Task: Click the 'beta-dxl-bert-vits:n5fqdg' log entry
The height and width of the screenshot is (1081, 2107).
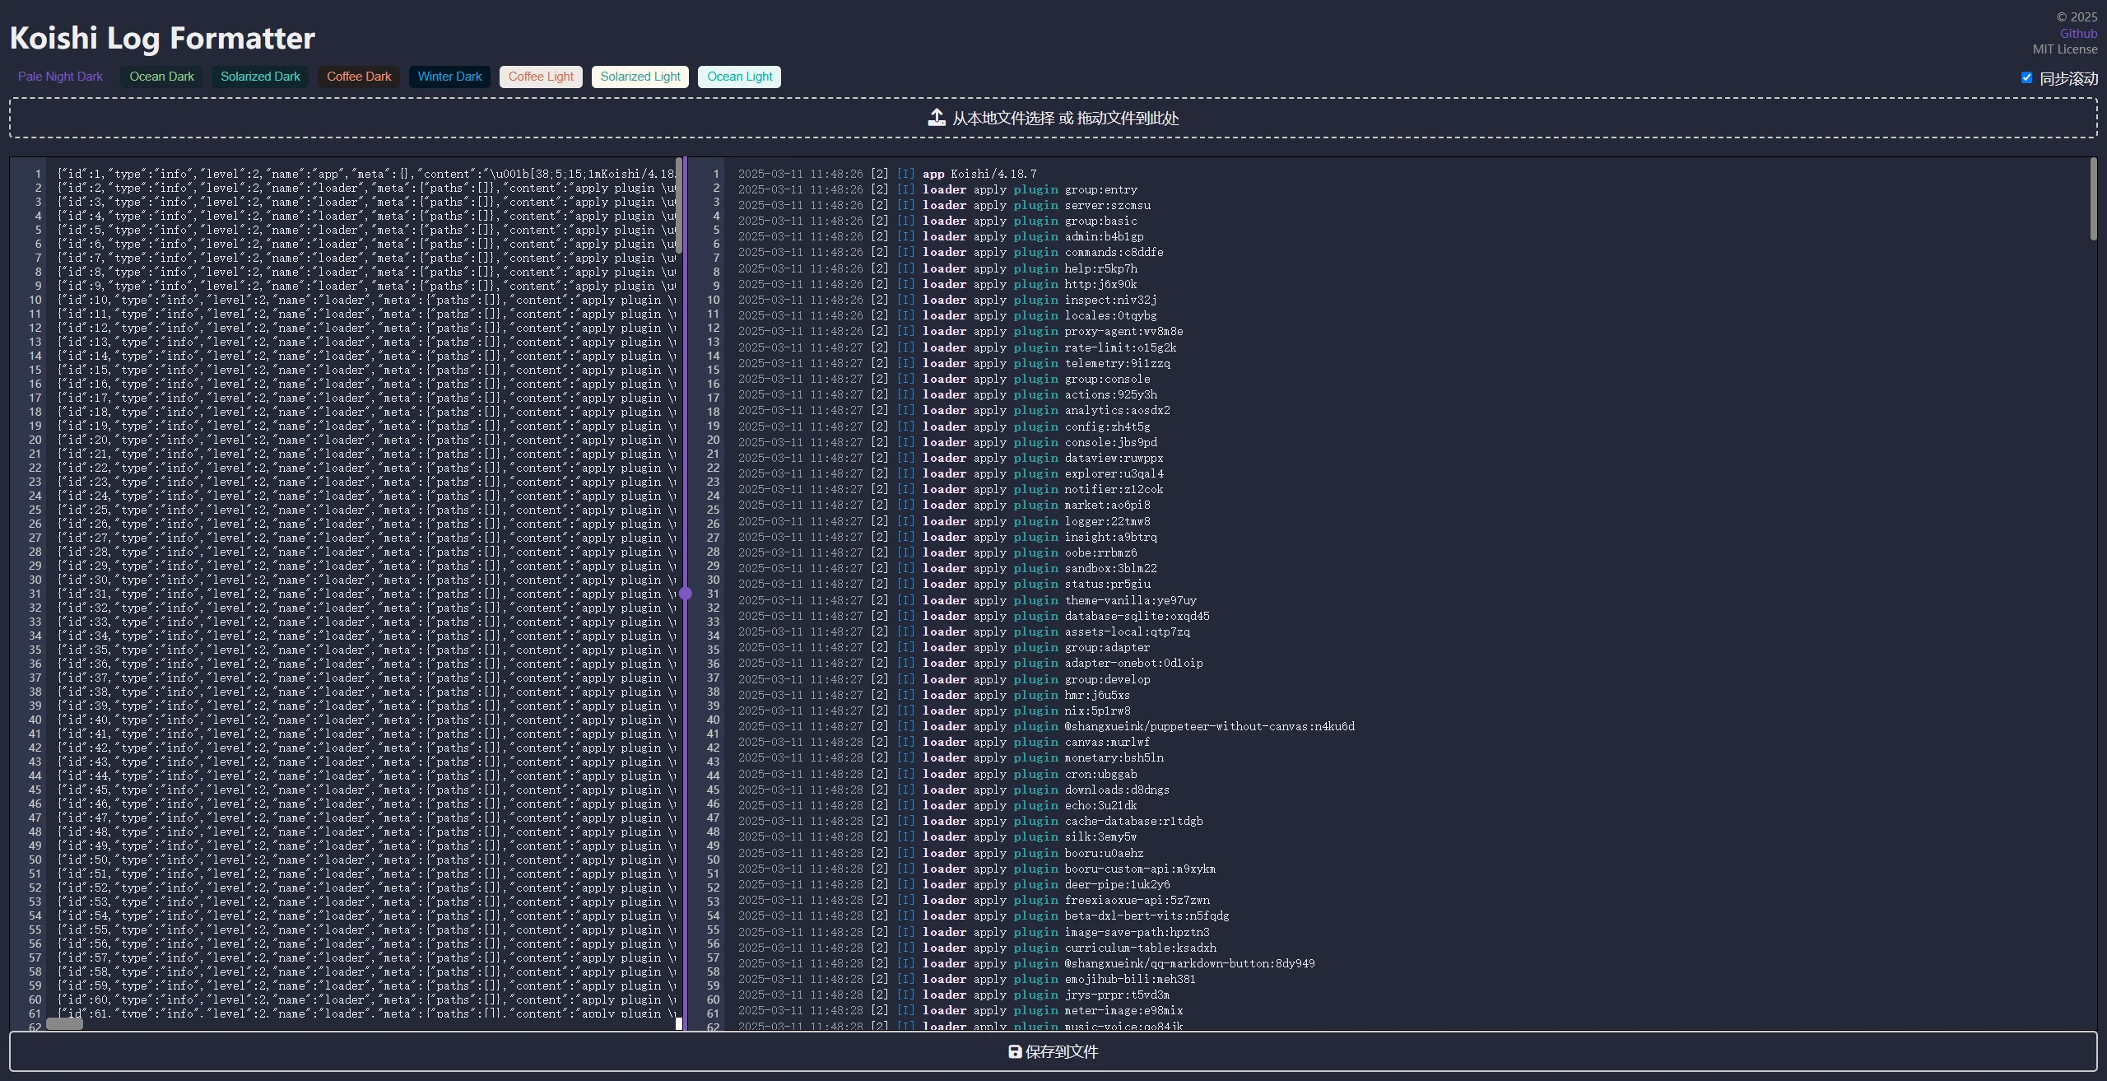Action: 984,916
